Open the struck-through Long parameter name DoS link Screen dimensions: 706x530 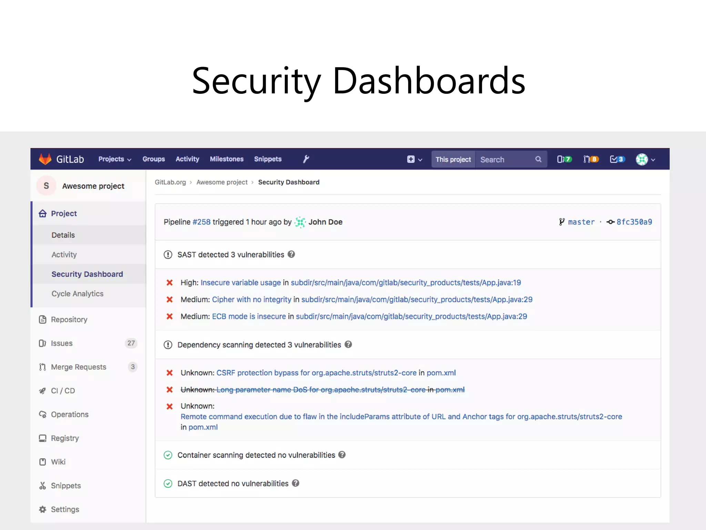[321, 390]
